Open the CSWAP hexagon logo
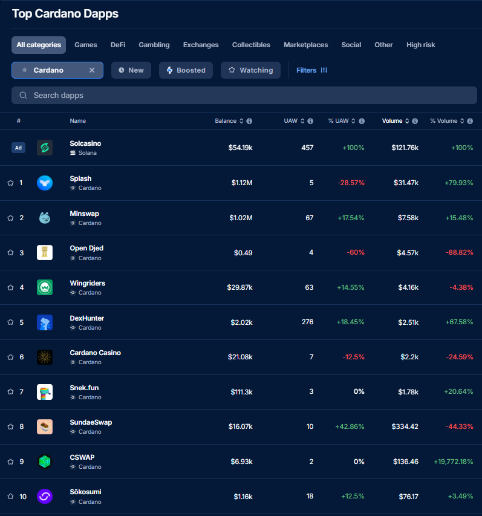 point(45,462)
